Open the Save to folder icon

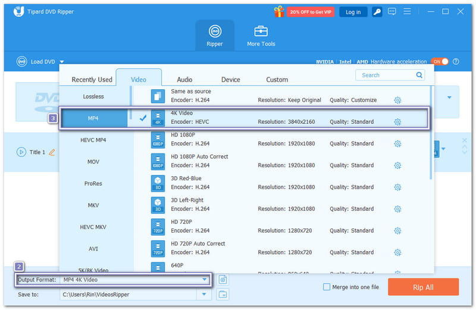click(x=223, y=294)
